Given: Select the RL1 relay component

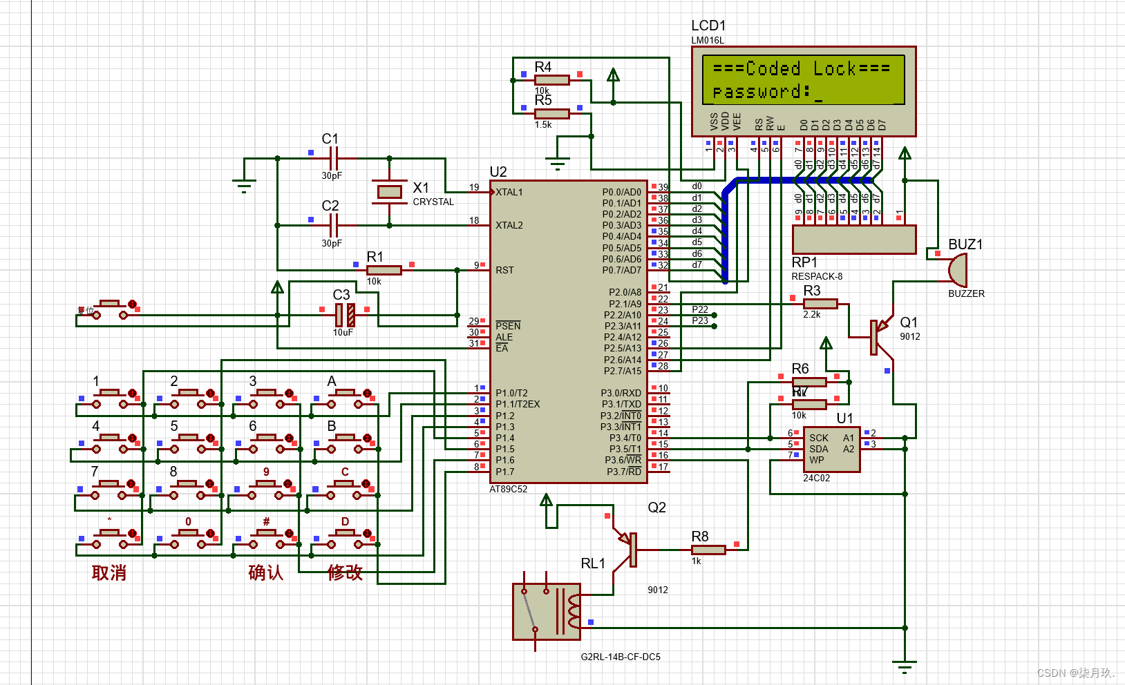Looking at the screenshot, I should pyautogui.click(x=547, y=612).
